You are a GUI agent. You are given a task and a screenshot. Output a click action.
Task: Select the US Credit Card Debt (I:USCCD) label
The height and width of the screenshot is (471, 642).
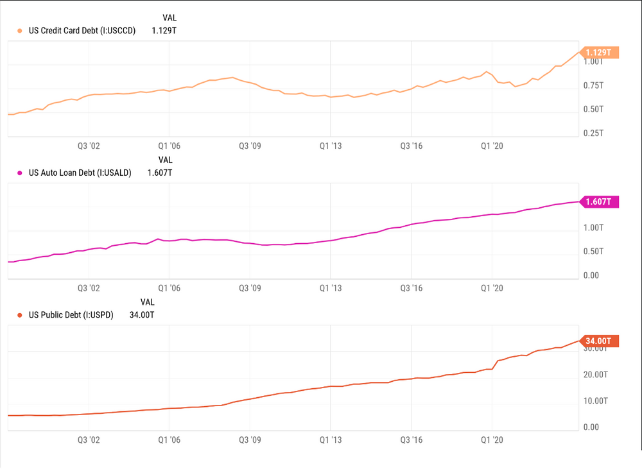(x=82, y=30)
